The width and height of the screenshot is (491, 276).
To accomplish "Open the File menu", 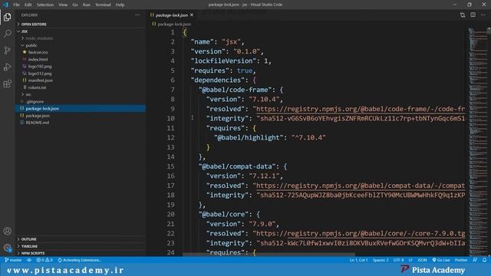I will click(x=16, y=5).
